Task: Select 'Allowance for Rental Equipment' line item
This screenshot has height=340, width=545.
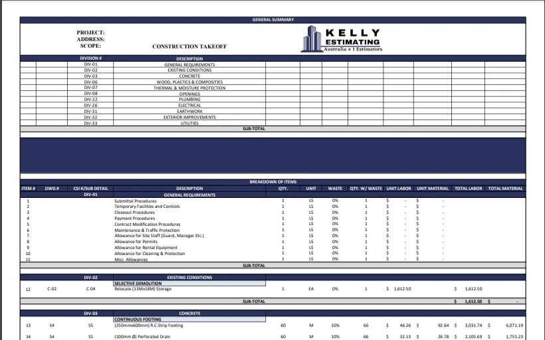Action: coord(146,247)
